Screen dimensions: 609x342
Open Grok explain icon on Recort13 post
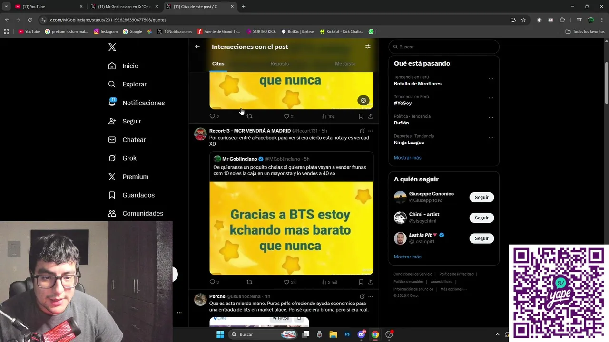[x=362, y=131]
